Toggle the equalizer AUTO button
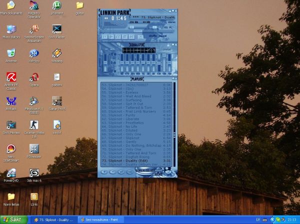The image size is (300, 224). (112, 49)
